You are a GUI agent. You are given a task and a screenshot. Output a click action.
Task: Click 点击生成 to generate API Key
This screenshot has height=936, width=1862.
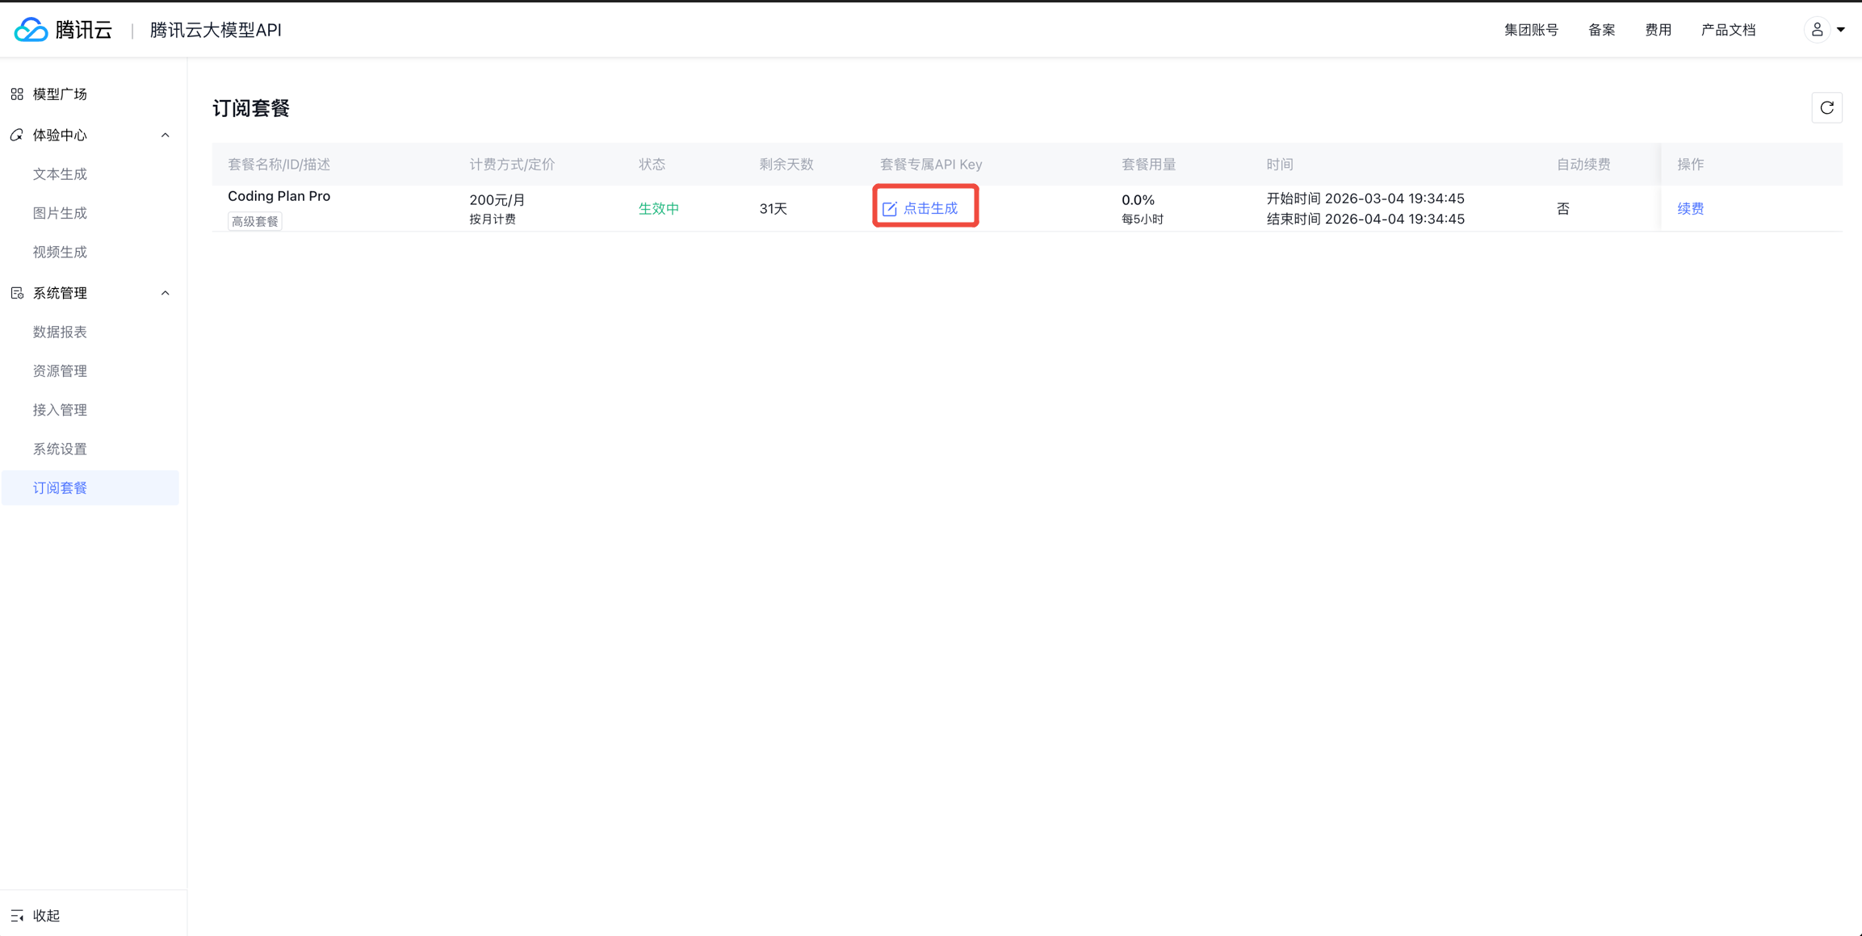click(930, 209)
